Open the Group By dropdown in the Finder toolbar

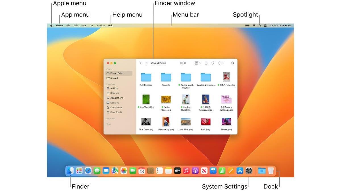pos(198,63)
